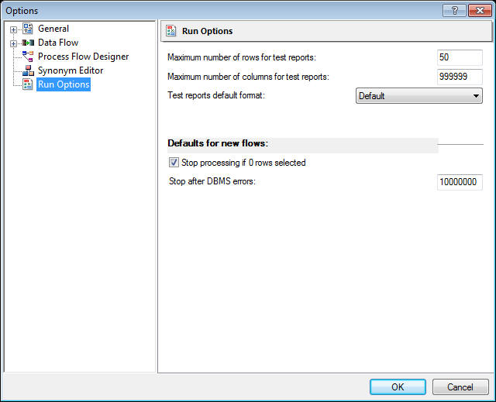Click the 'Maximum number of rows for test reports' label
The height and width of the screenshot is (402, 496).
tap(242, 57)
